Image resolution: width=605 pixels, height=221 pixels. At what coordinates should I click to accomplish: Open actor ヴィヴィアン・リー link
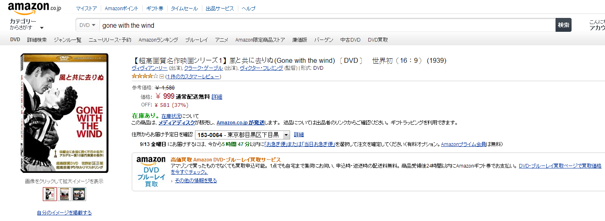point(150,68)
